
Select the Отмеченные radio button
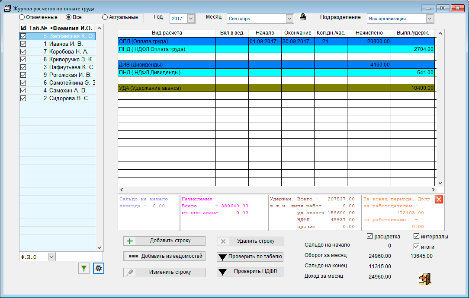[x=22, y=17]
